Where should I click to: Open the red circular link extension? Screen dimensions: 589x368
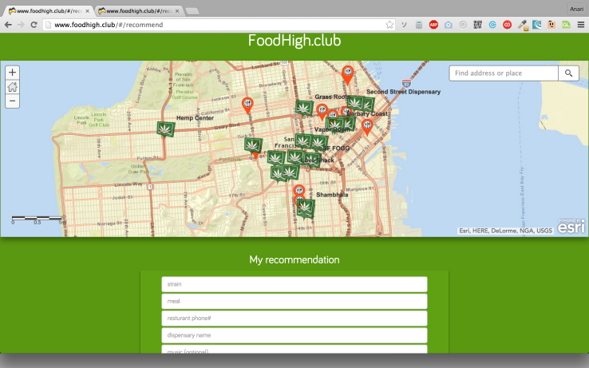(x=507, y=25)
